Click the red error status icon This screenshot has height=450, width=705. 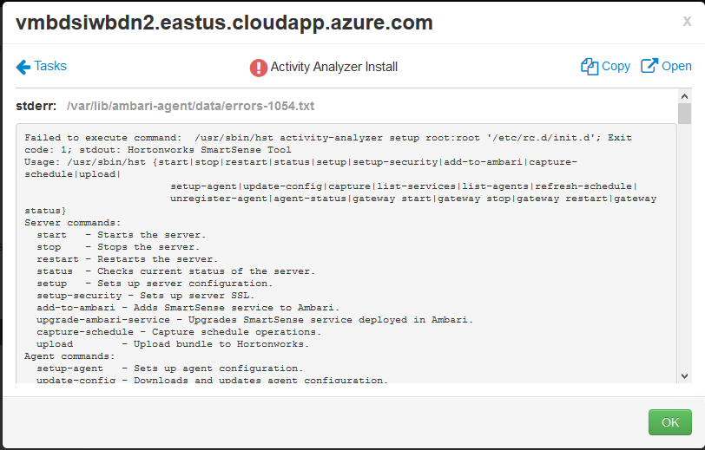pyautogui.click(x=258, y=67)
